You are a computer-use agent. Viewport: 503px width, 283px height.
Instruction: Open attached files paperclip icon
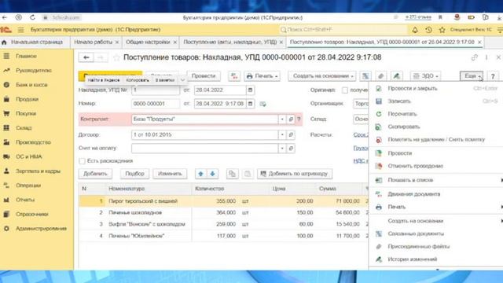click(380, 76)
